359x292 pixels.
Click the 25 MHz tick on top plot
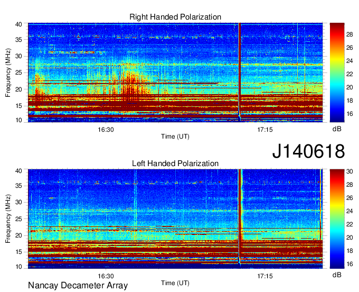(18, 72)
